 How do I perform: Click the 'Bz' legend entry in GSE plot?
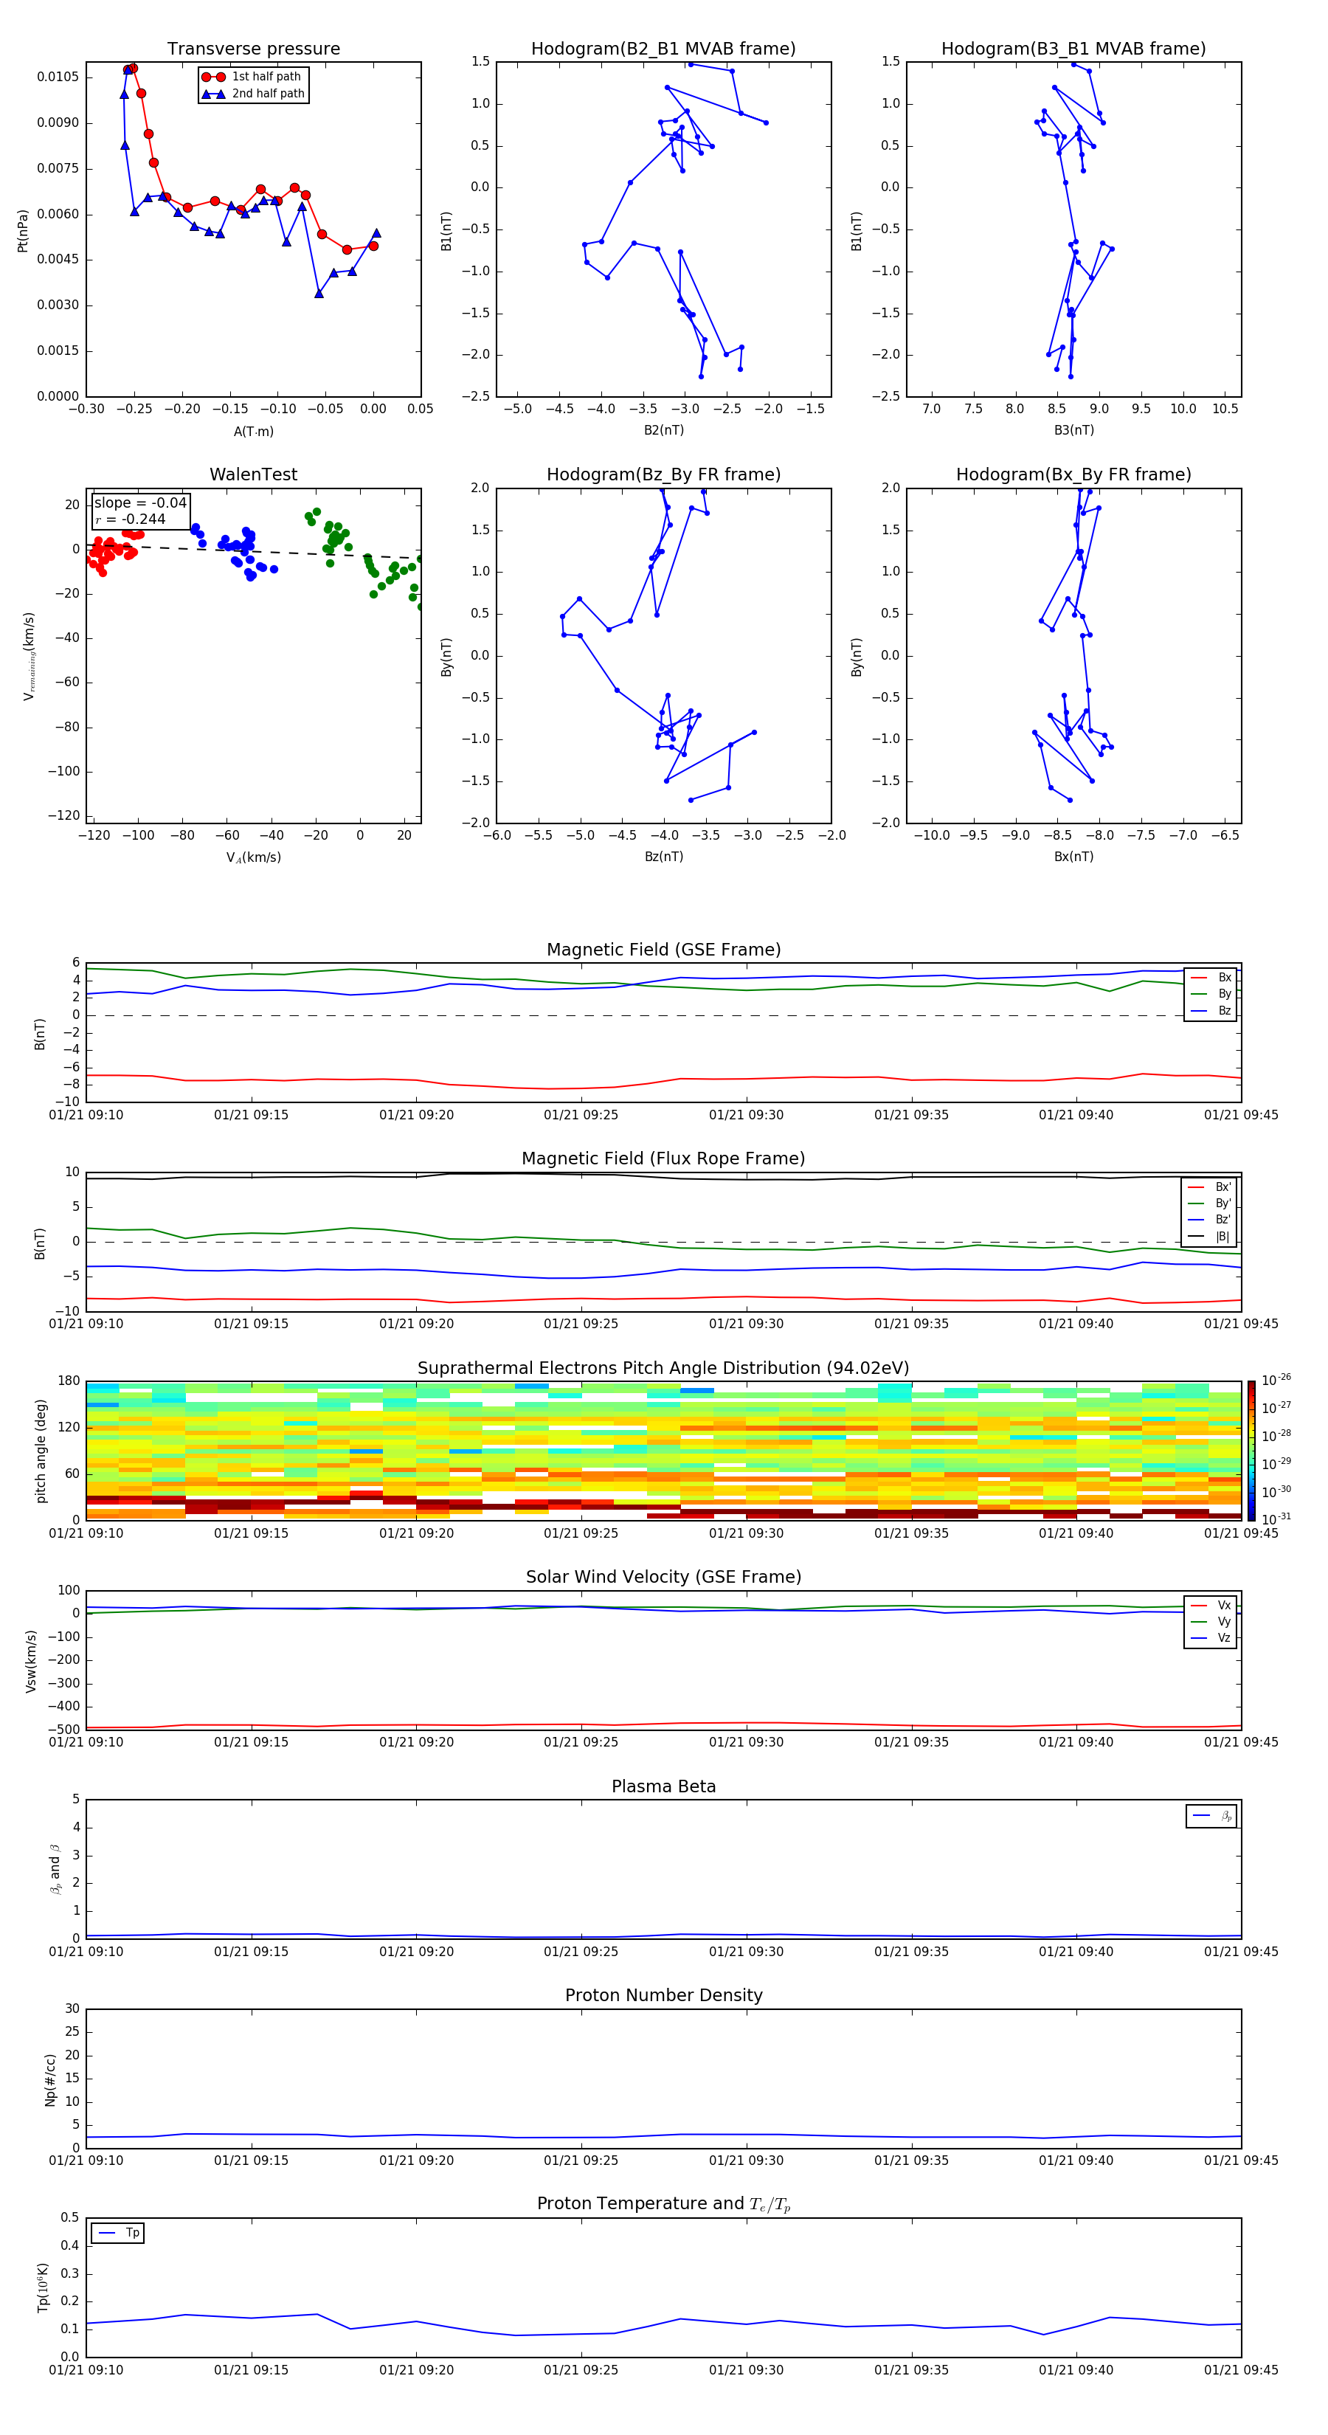click(x=1211, y=1010)
